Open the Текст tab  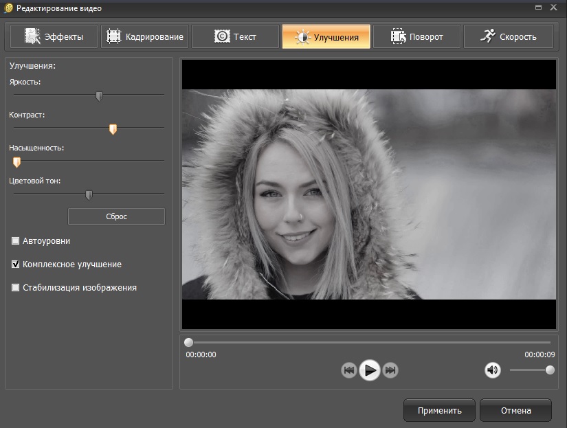[x=235, y=36]
